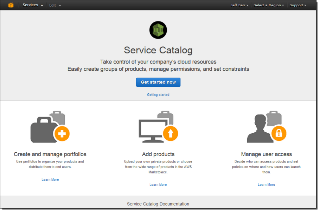320x212 pixels.
Task: Expand the Edit dropdown in top bar
Action: (x=55, y=5)
